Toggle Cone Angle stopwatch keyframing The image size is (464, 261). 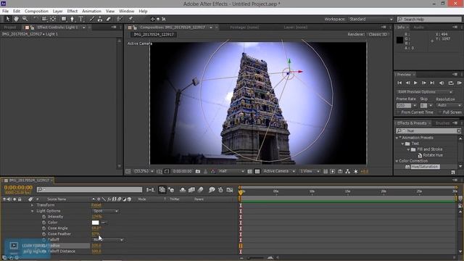(43, 228)
